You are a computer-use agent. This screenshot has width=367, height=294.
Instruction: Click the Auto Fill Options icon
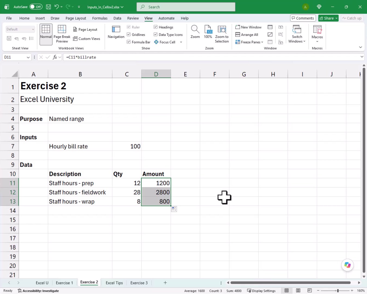coord(174,209)
